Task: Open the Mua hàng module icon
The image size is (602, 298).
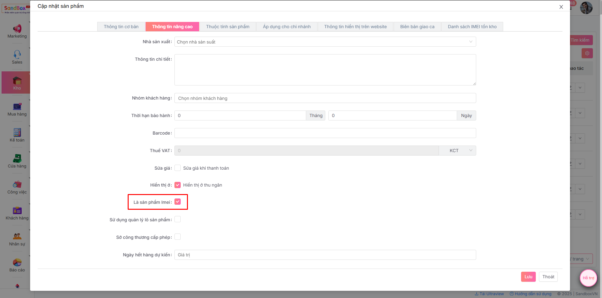Action: 17,107
